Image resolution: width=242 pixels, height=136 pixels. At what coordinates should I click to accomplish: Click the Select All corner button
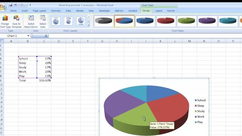click(x=2, y=41)
